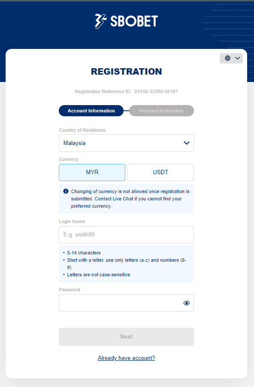Open the Country of Residence dropdown
Viewport: 254px width, 387px height.
tap(127, 143)
